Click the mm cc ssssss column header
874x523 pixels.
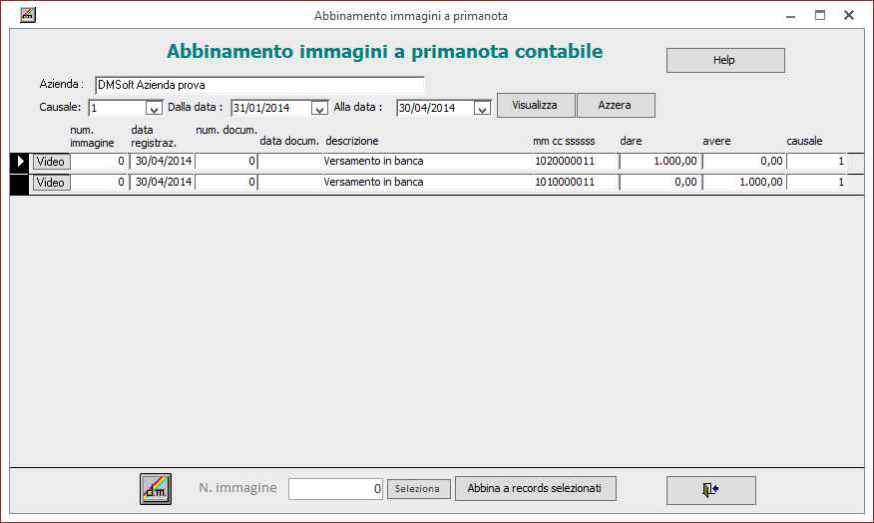point(564,141)
